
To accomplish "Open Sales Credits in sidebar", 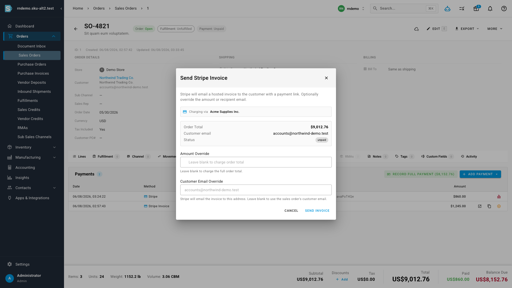I will click(x=29, y=110).
